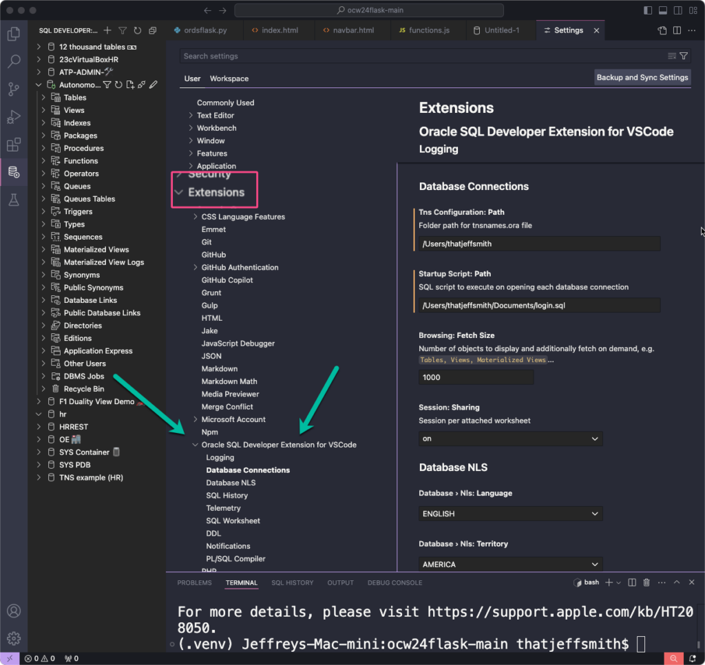
Task: Open the Testing flask view
Action: click(14, 200)
